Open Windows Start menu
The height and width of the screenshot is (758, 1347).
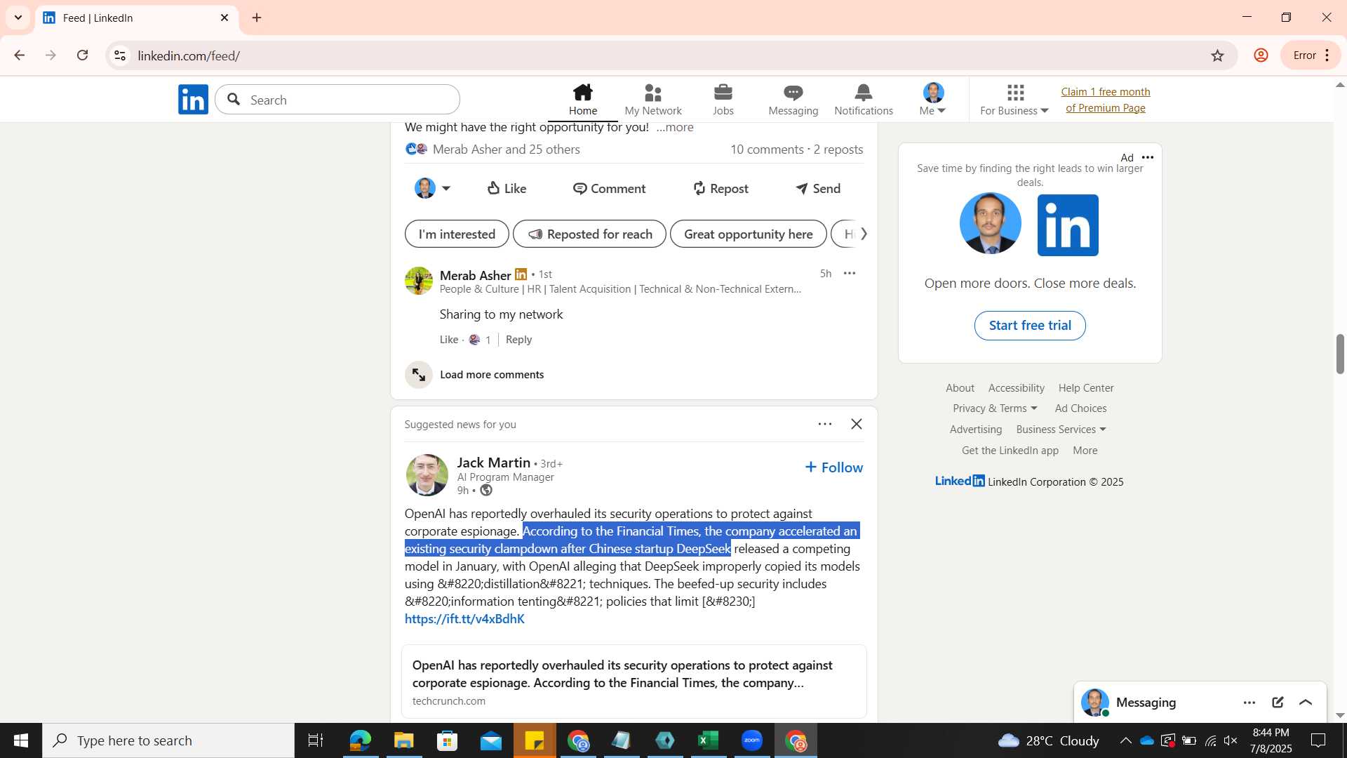21,740
